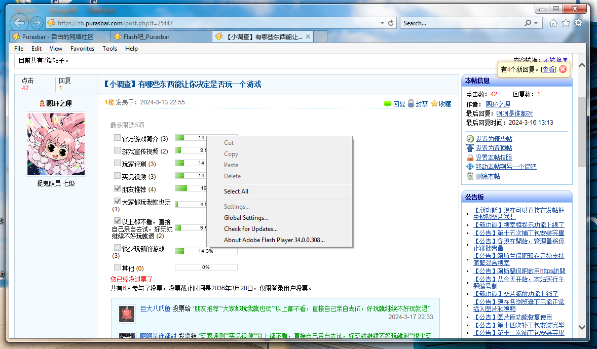The image size is (597, 349).
Task: Open favorites star icon in toolbar
Action: point(566,23)
